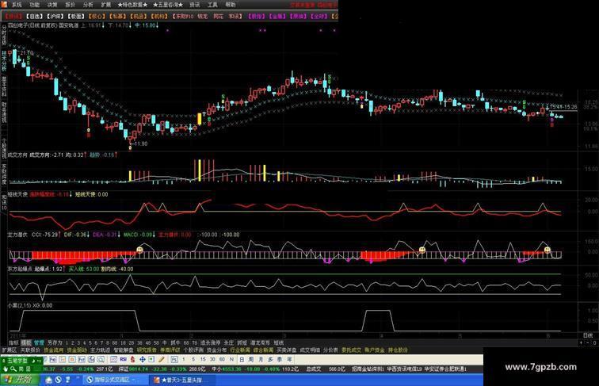Select the 【自选】 shortcut
Viewport: 599px width, 386px height.
[x=34, y=17]
